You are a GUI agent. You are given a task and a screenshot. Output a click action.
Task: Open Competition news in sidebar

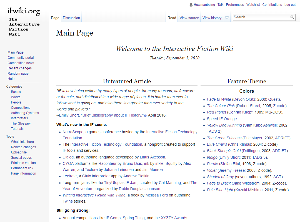[21, 63]
